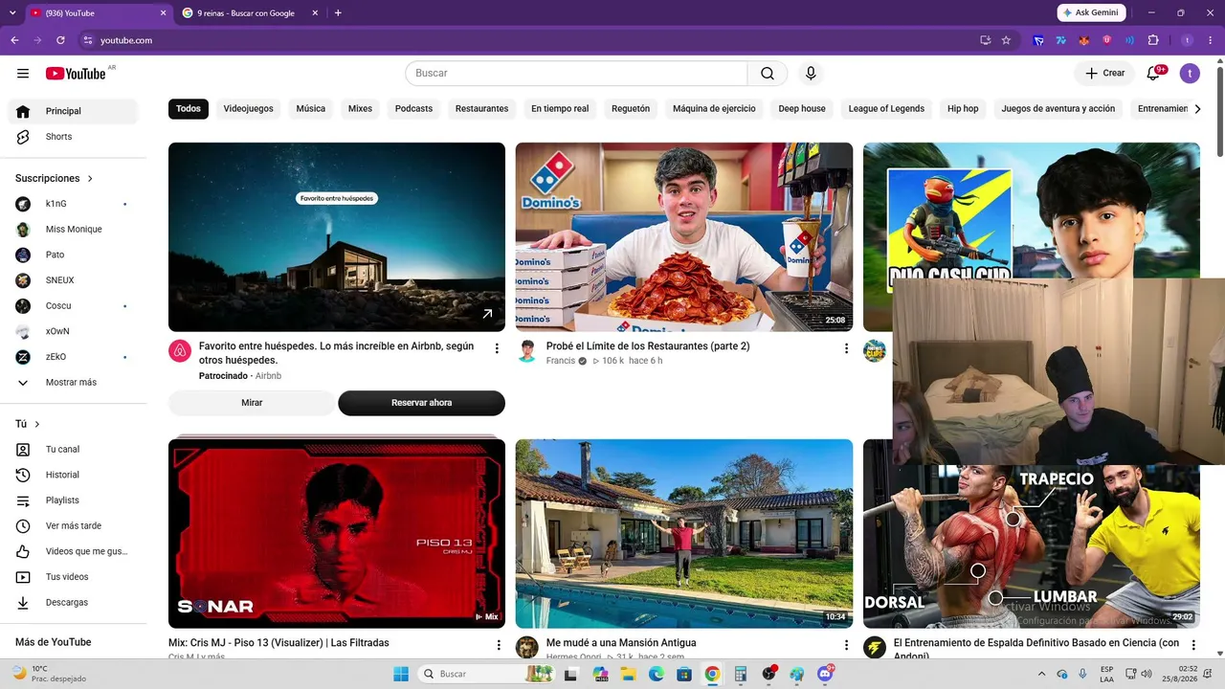
Task: Click the Mirar button
Action: tap(252, 403)
